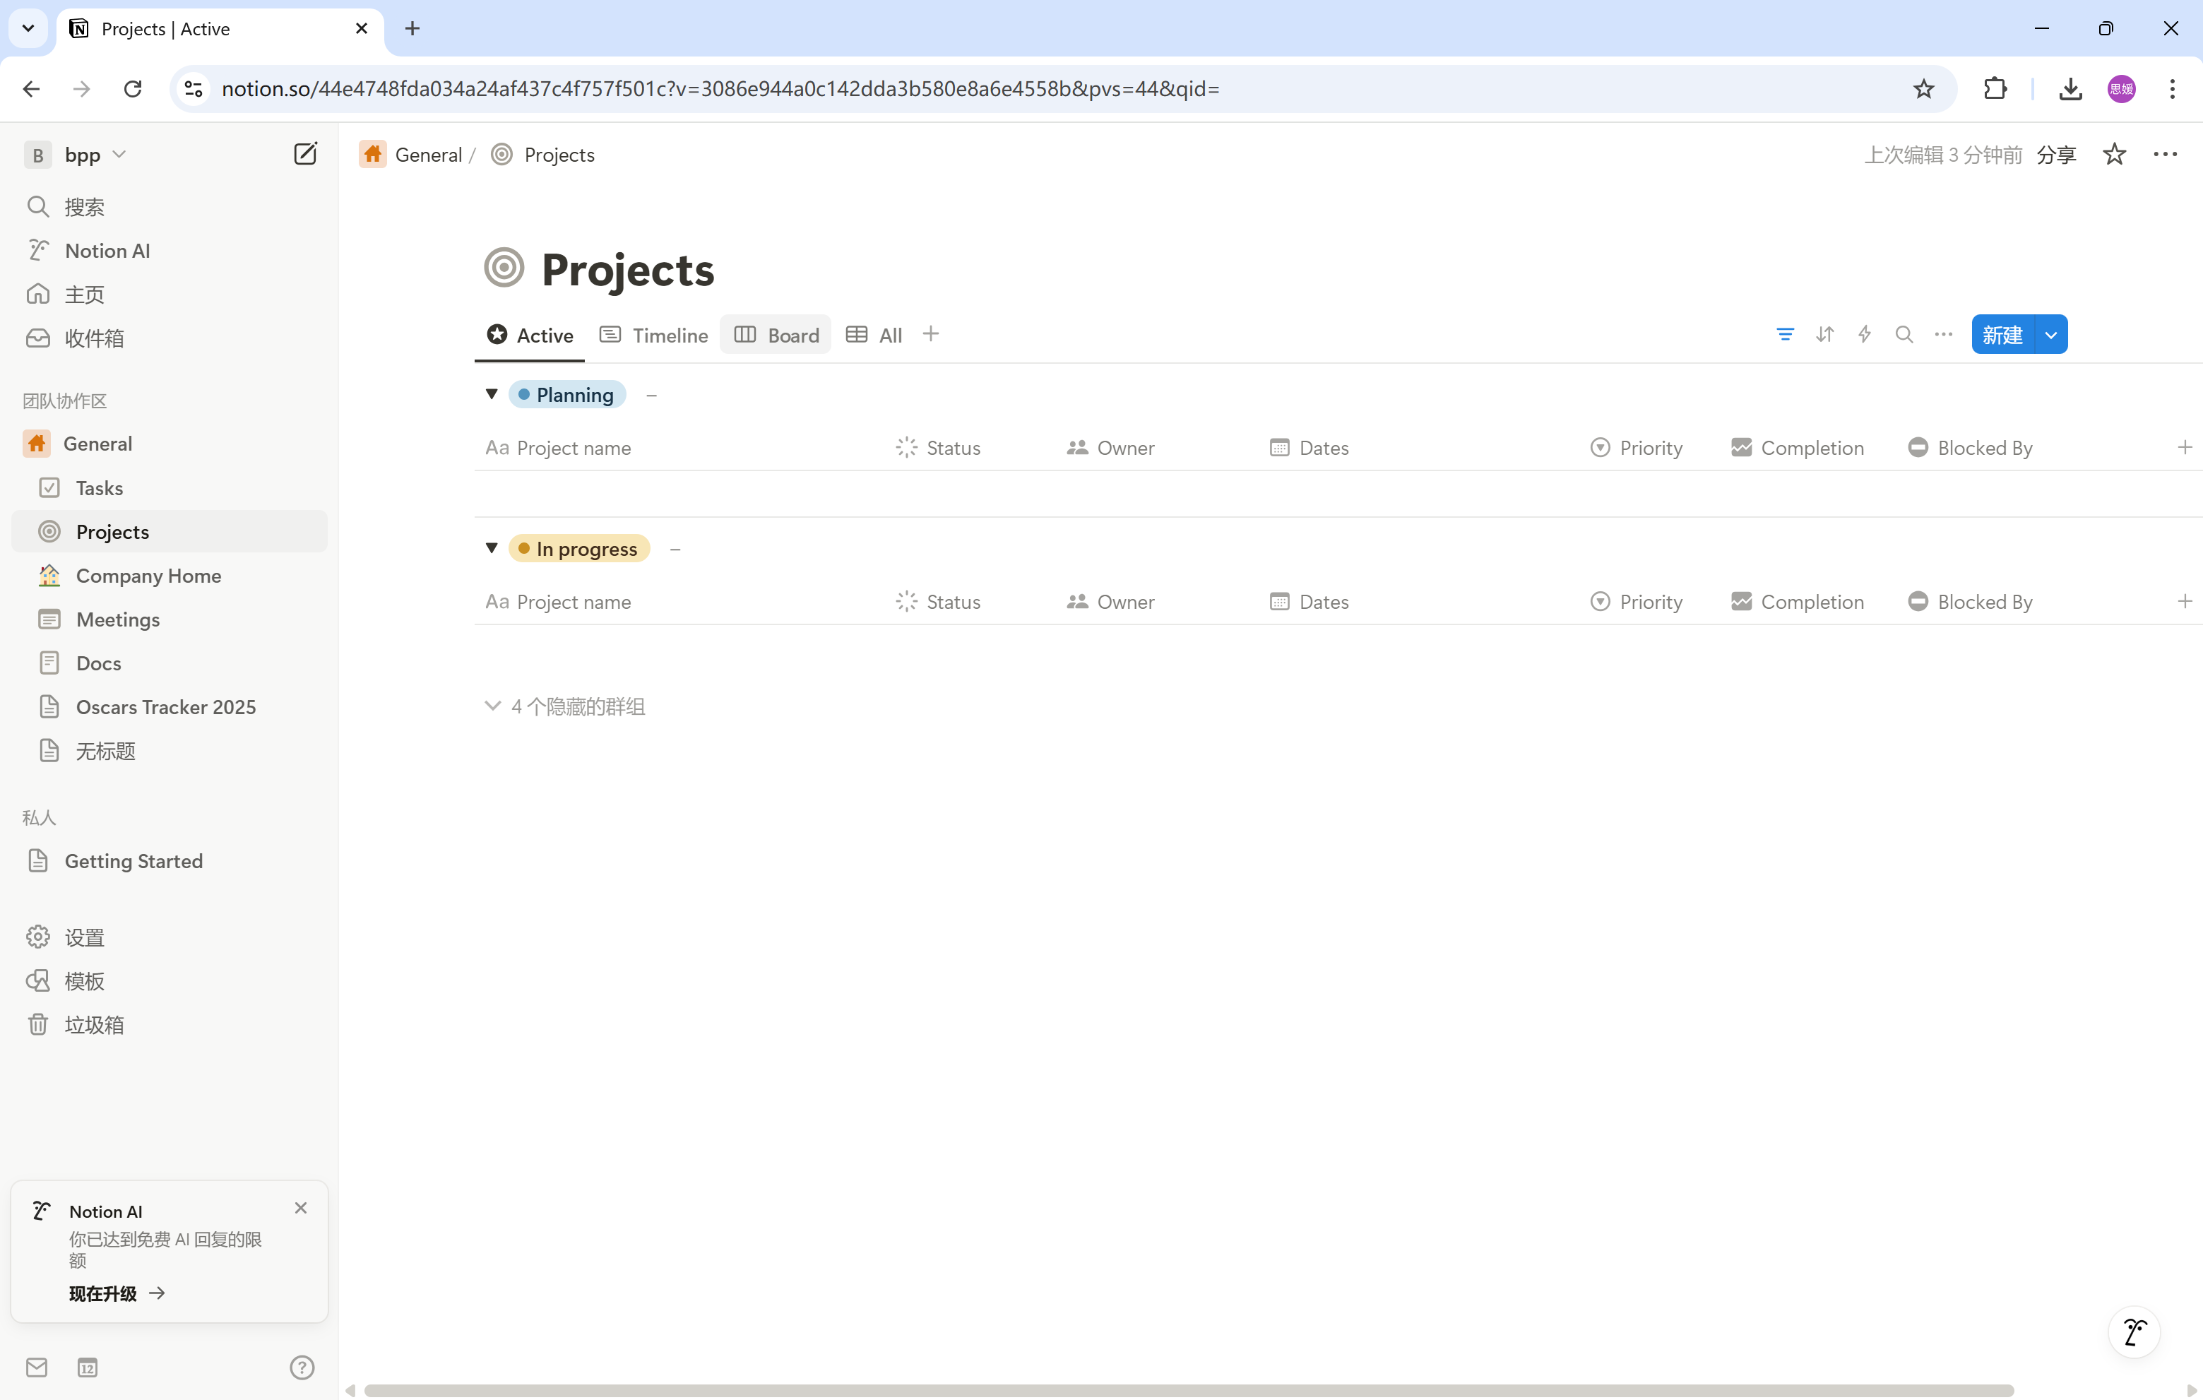Open the sidebar calendar icon

tap(87, 1367)
